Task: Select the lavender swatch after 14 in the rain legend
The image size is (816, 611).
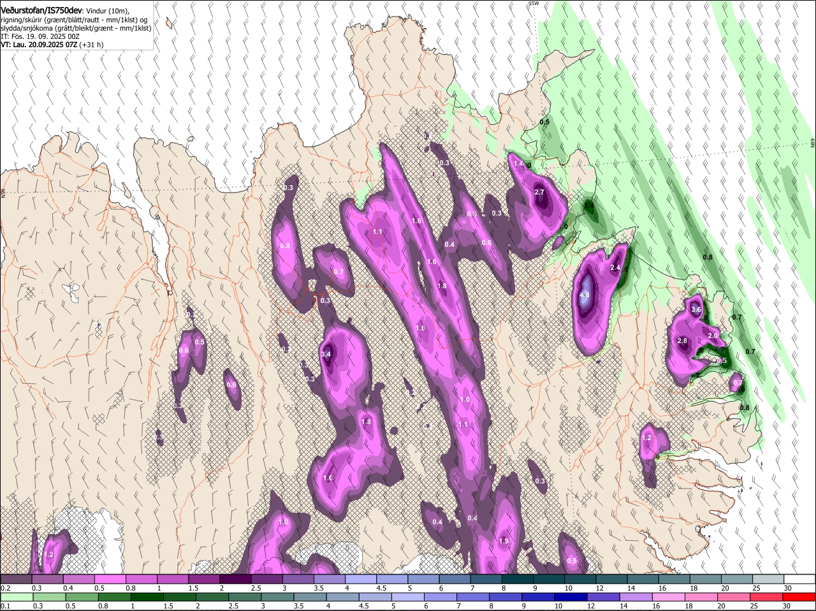Action: coord(637,597)
